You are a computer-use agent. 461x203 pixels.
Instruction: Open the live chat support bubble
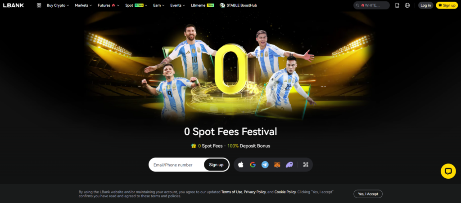(448, 171)
